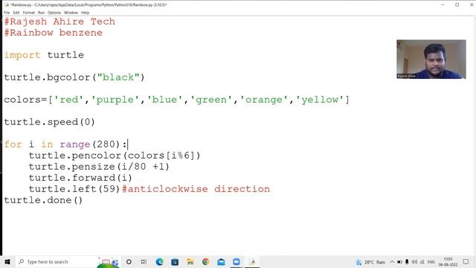Click the '#anticlockwise direction' comment

tap(196, 189)
